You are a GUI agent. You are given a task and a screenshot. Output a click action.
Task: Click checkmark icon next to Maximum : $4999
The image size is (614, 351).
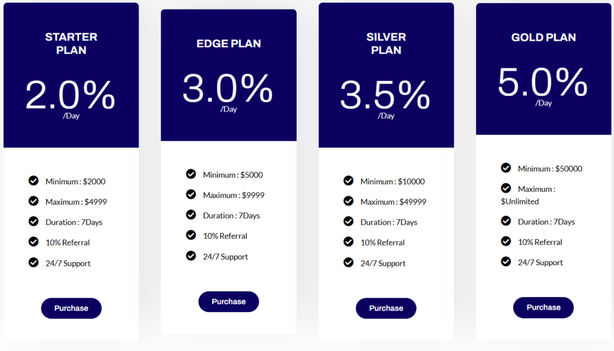[x=34, y=201]
